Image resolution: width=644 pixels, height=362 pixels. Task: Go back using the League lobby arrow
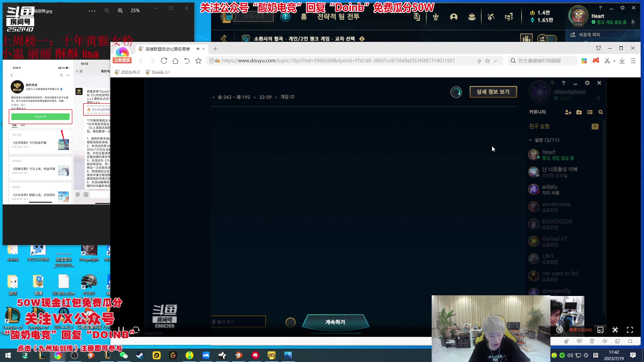pos(224,39)
